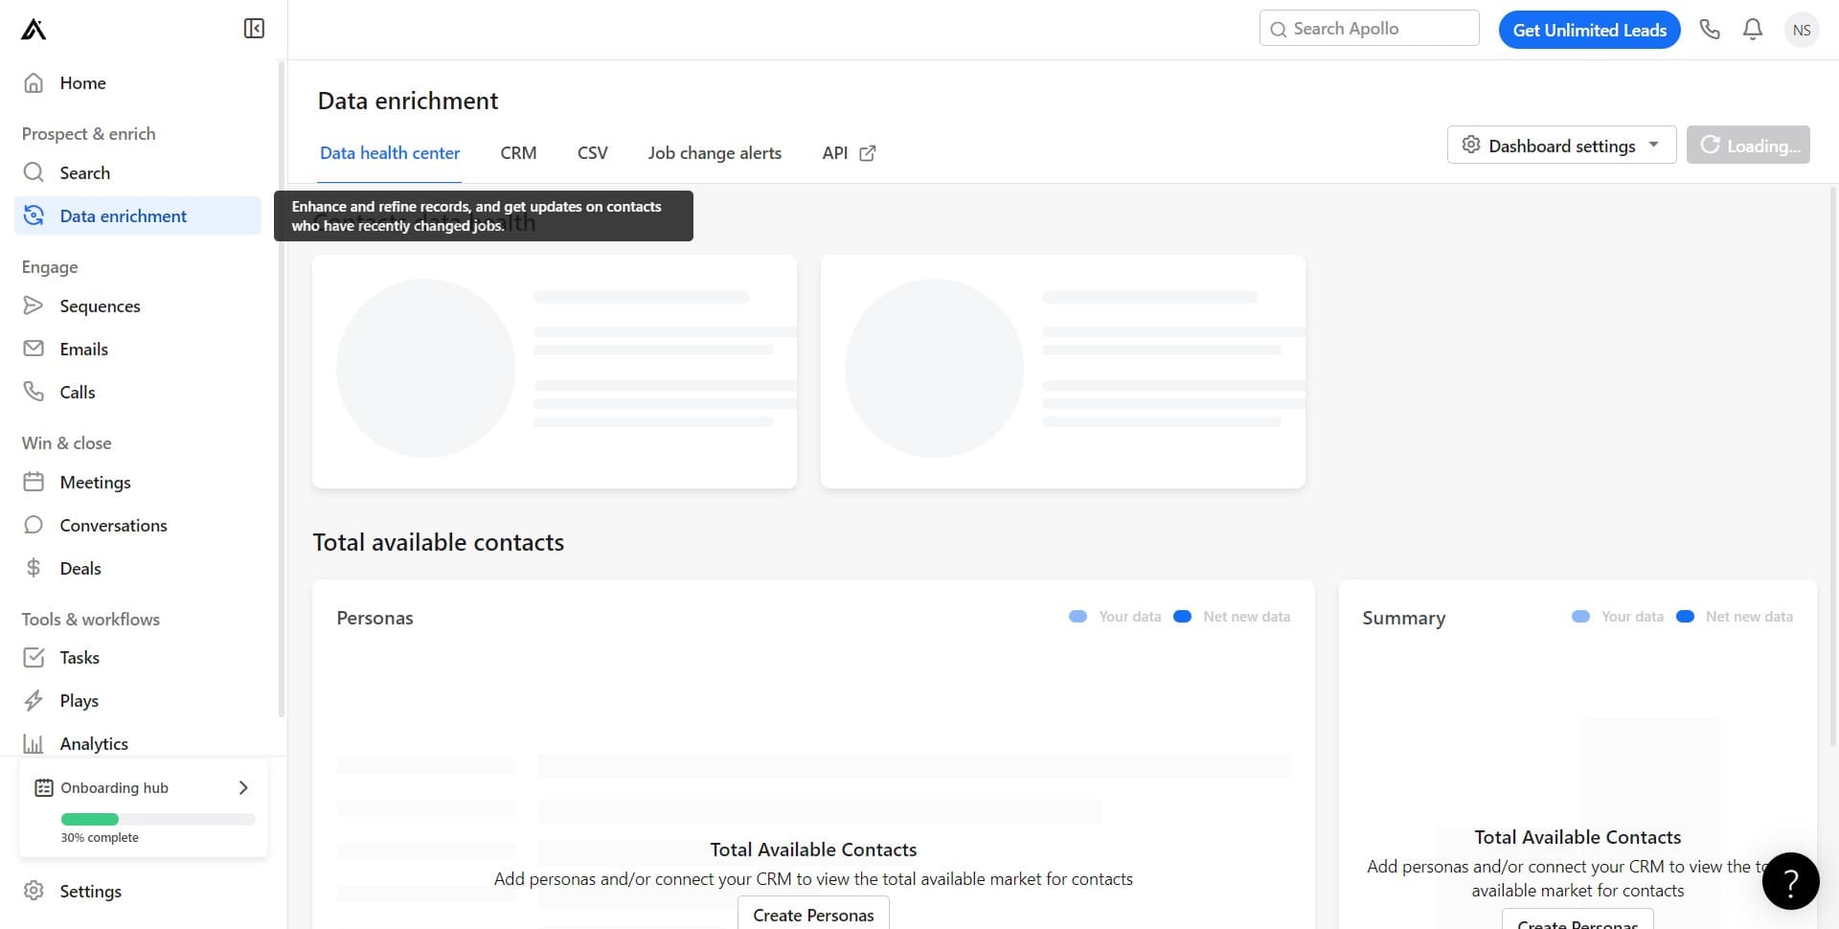Open the NS profile menu
1839x929 pixels.
(x=1802, y=29)
